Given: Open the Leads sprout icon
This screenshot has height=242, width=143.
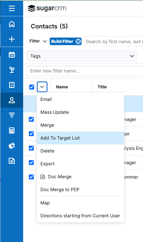Looking at the screenshot, I should [x=12, y=70].
